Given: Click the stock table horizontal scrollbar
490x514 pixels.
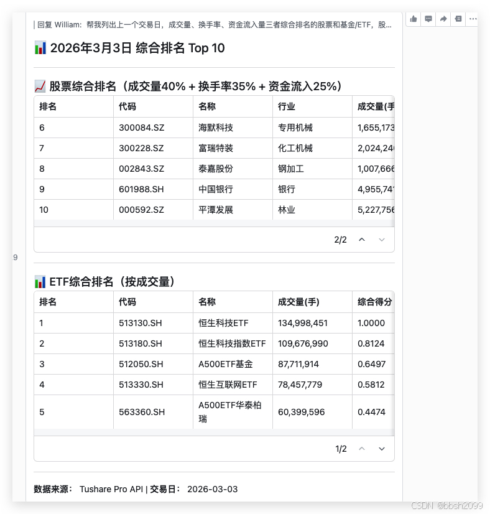Looking at the screenshot, I should pyautogui.click(x=214, y=223).
